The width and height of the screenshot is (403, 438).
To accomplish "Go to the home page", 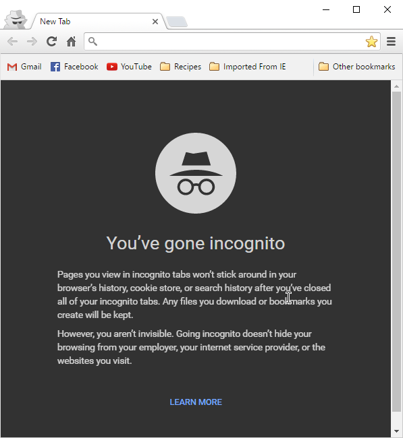I will pyautogui.click(x=72, y=42).
